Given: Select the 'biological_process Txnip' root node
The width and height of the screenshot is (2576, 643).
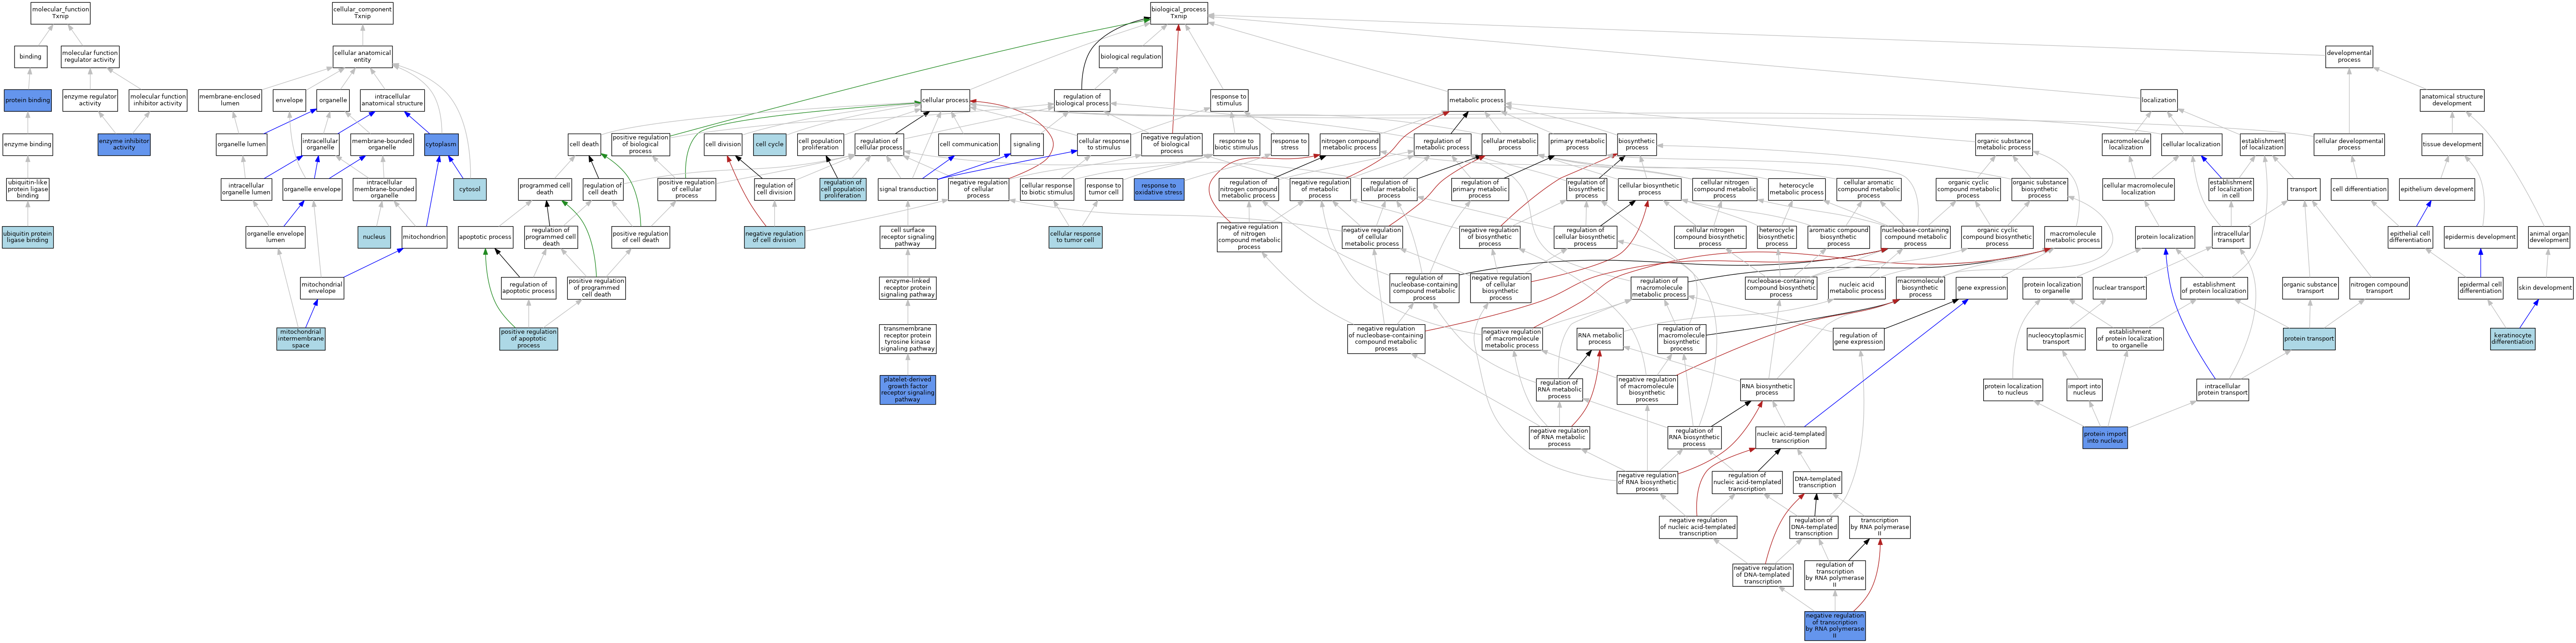Looking at the screenshot, I should coord(1179,13).
